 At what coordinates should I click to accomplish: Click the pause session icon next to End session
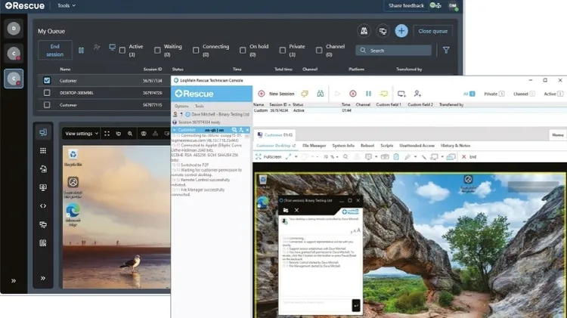[x=82, y=50]
